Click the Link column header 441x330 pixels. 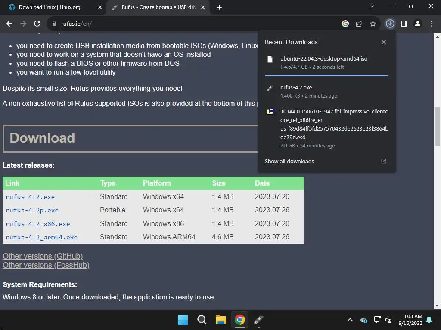pos(12,183)
